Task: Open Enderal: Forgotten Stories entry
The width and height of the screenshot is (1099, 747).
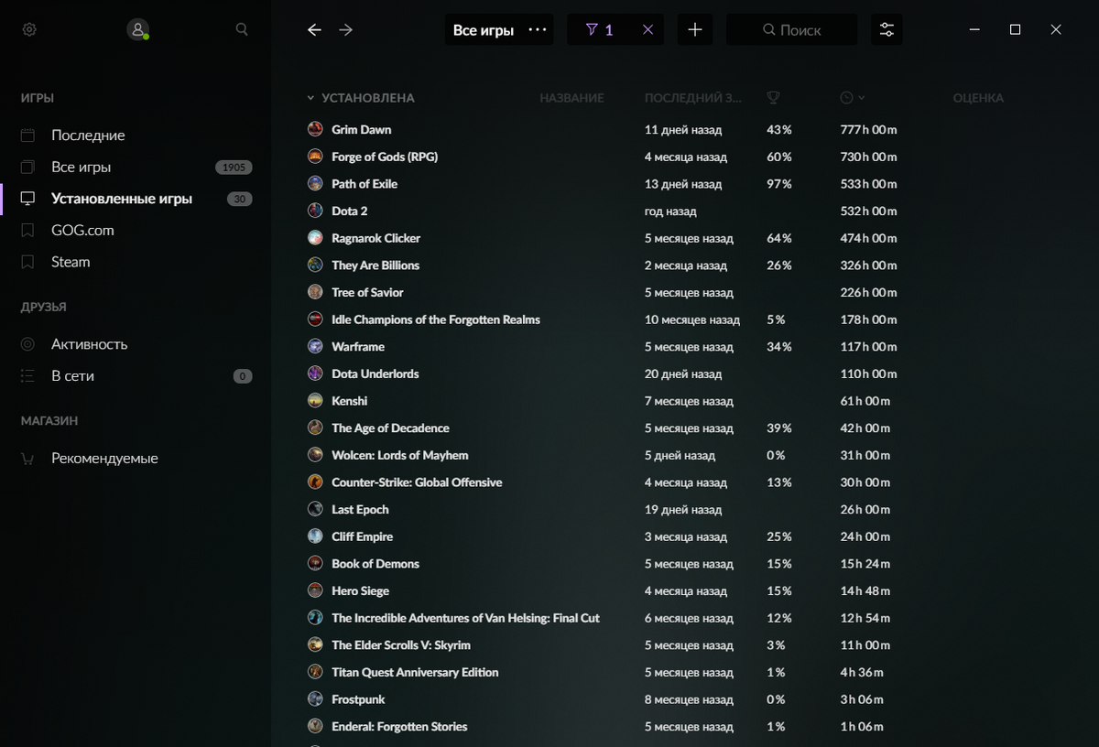Action: click(399, 727)
